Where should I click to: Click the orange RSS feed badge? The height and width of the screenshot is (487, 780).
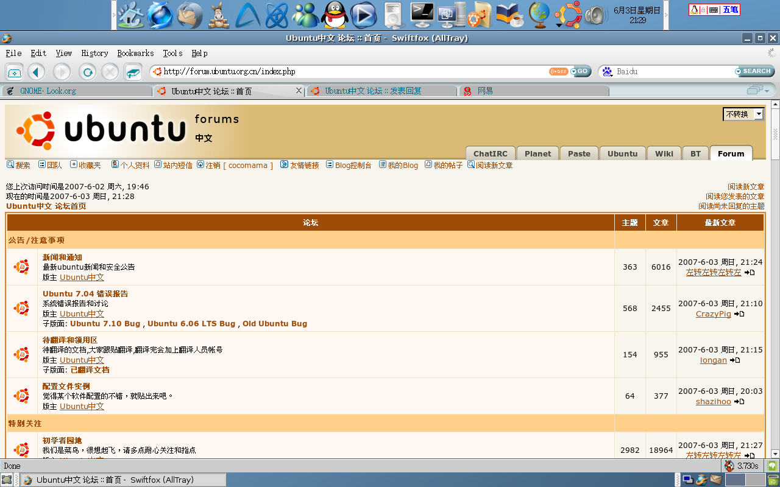(558, 71)
